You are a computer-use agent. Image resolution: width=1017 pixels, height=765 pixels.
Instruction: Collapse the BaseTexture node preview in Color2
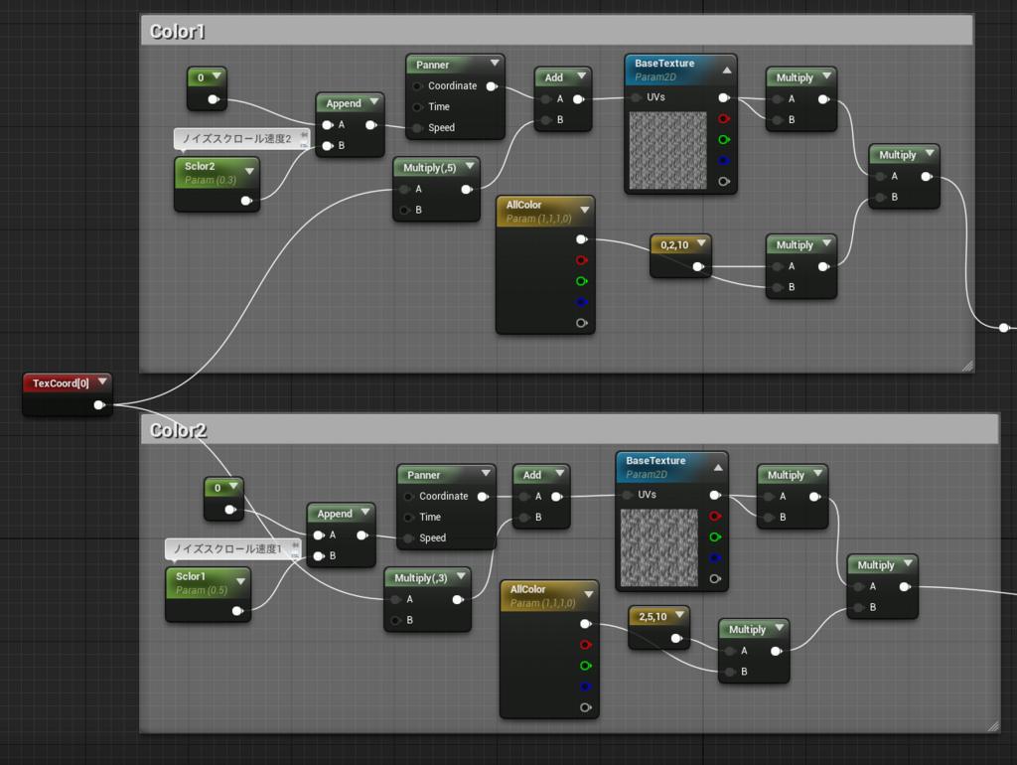tap(718, 467)
